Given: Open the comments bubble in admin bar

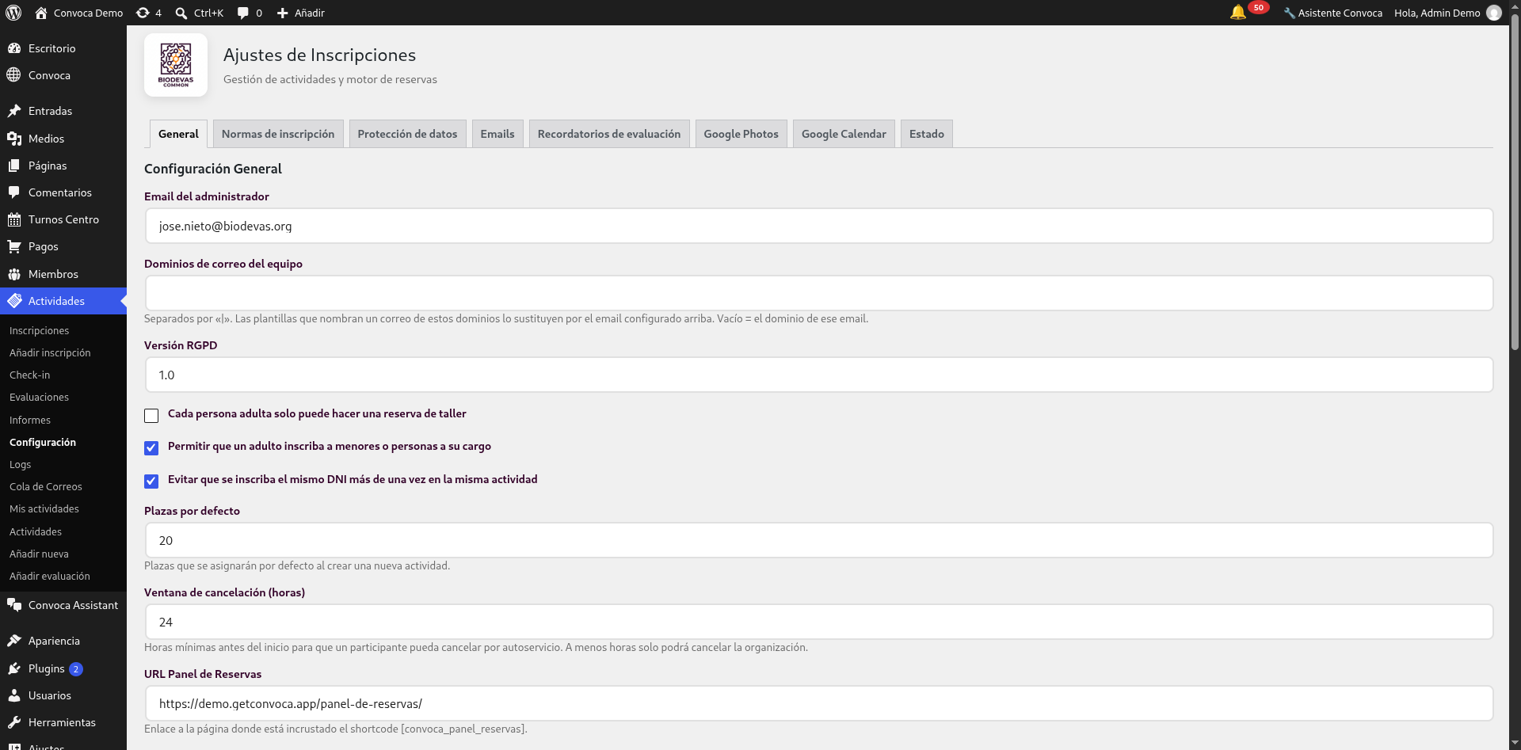Looking at the screenshot, I should click(x=243, y=13).
